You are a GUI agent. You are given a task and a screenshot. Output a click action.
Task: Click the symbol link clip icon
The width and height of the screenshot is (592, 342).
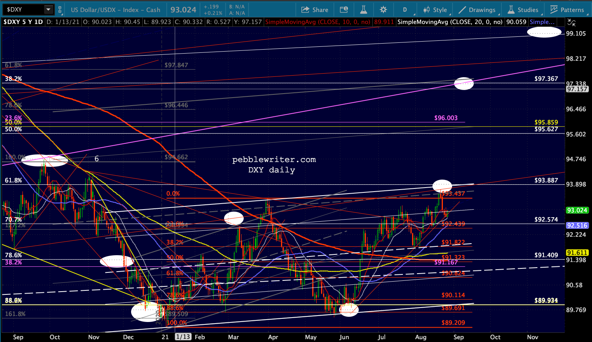60,10
